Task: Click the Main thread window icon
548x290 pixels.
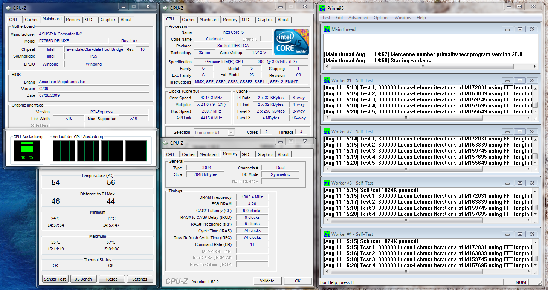Action: click(327, 29)
